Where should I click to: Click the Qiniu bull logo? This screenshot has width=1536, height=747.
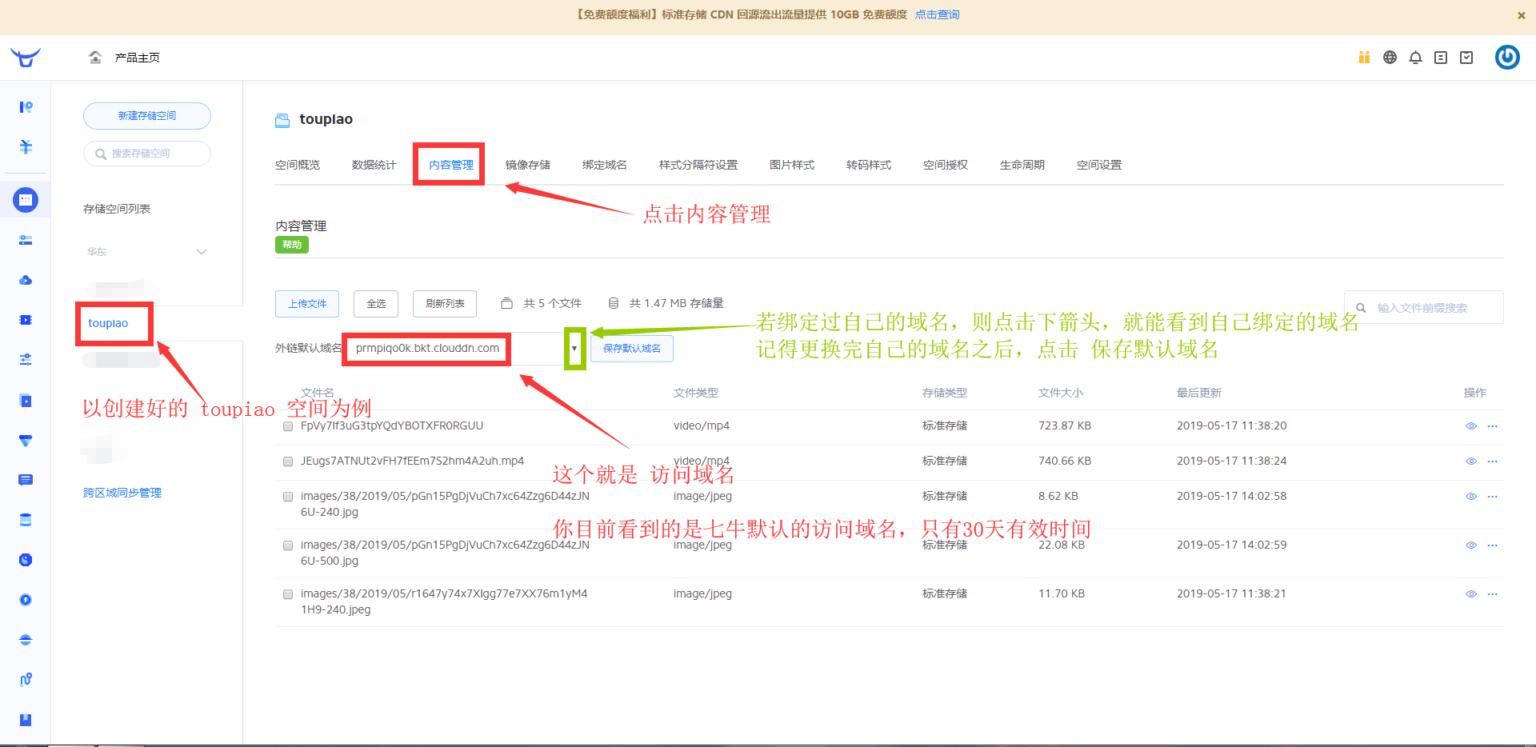click(x=26, y=58)
